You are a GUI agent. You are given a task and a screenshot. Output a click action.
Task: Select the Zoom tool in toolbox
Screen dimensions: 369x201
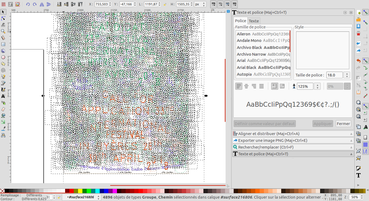(3, 31)
